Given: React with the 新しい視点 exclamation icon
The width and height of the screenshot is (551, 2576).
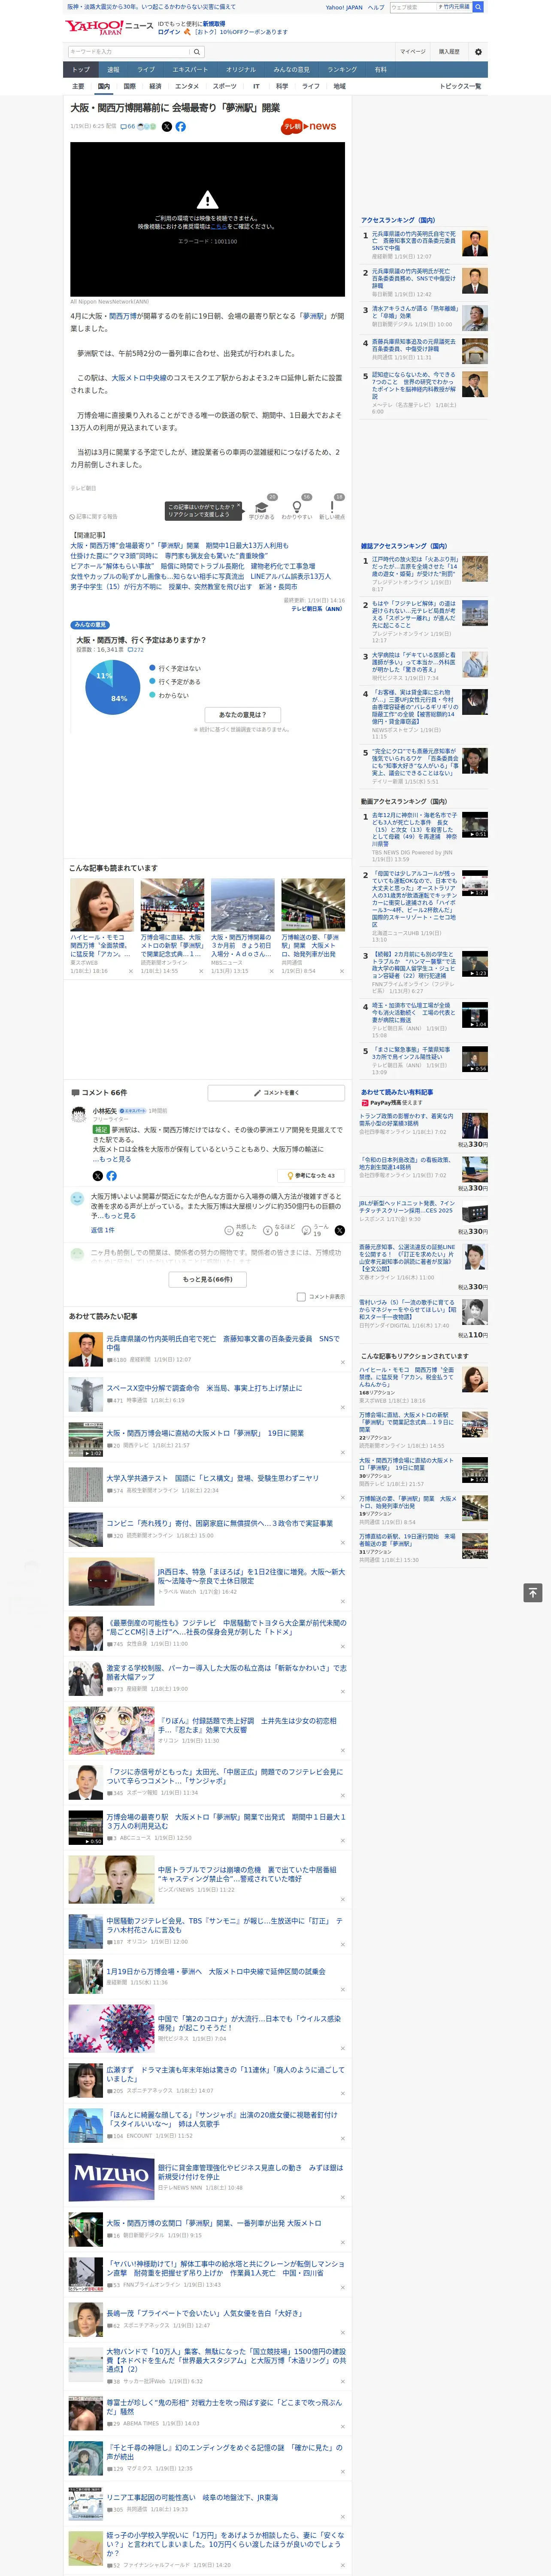Looking at the screenshot, I should coord(332,507).
